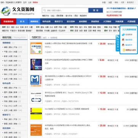Open the 首页 home tab in navigation bar
138x138 pixels.
(22, 21)
